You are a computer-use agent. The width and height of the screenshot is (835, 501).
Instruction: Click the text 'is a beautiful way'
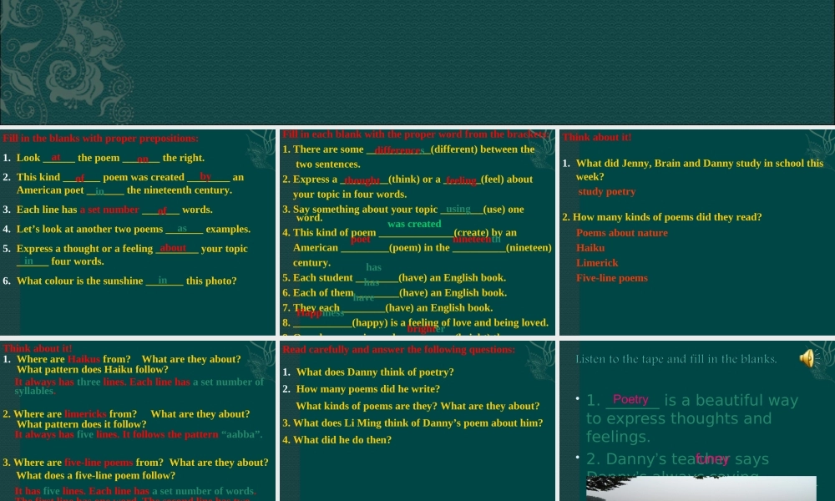point(731,400)
